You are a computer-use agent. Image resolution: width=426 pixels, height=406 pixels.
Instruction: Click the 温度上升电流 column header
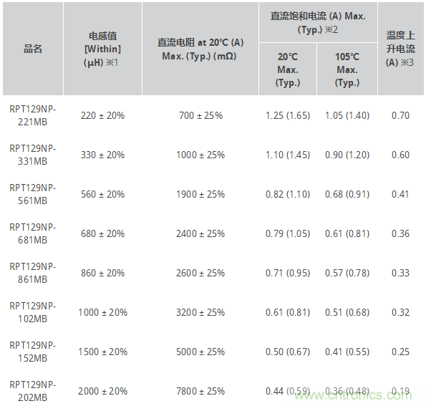(401, 49)
